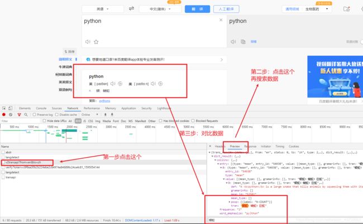The height and width of the screenshot is (224, 363).
Task: Open favorites folder icon at top right
Action: coord(347,9)
